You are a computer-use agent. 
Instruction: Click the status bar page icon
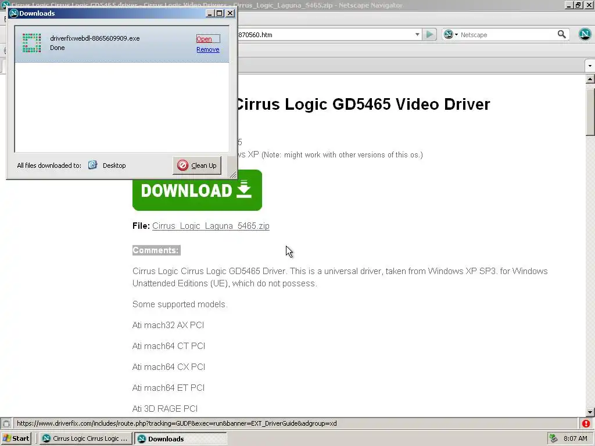point(6,423)
